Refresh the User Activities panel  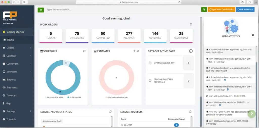253,35
